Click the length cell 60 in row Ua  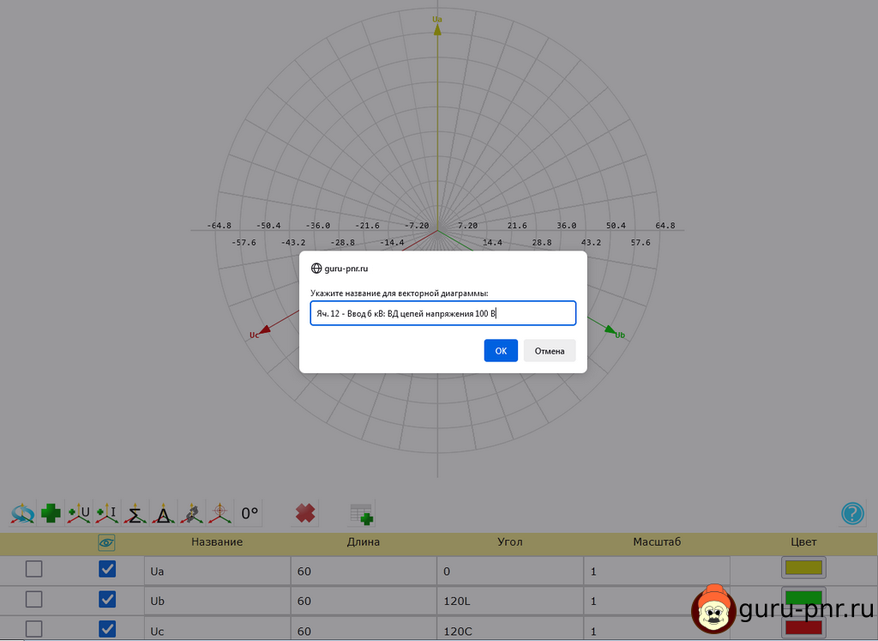tap(364, 571)
